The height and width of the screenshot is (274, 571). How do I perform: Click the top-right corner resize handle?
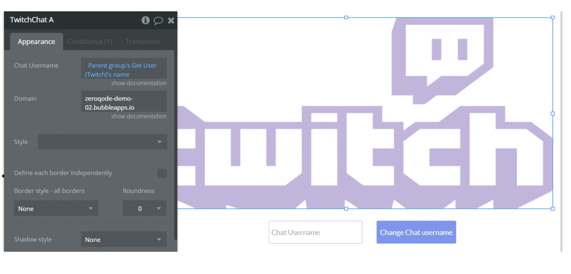(x=553, y=17)
